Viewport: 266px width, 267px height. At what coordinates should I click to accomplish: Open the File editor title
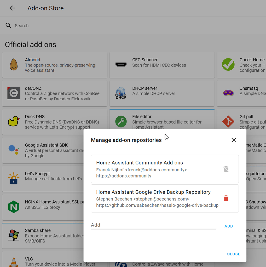coord(142,117)
